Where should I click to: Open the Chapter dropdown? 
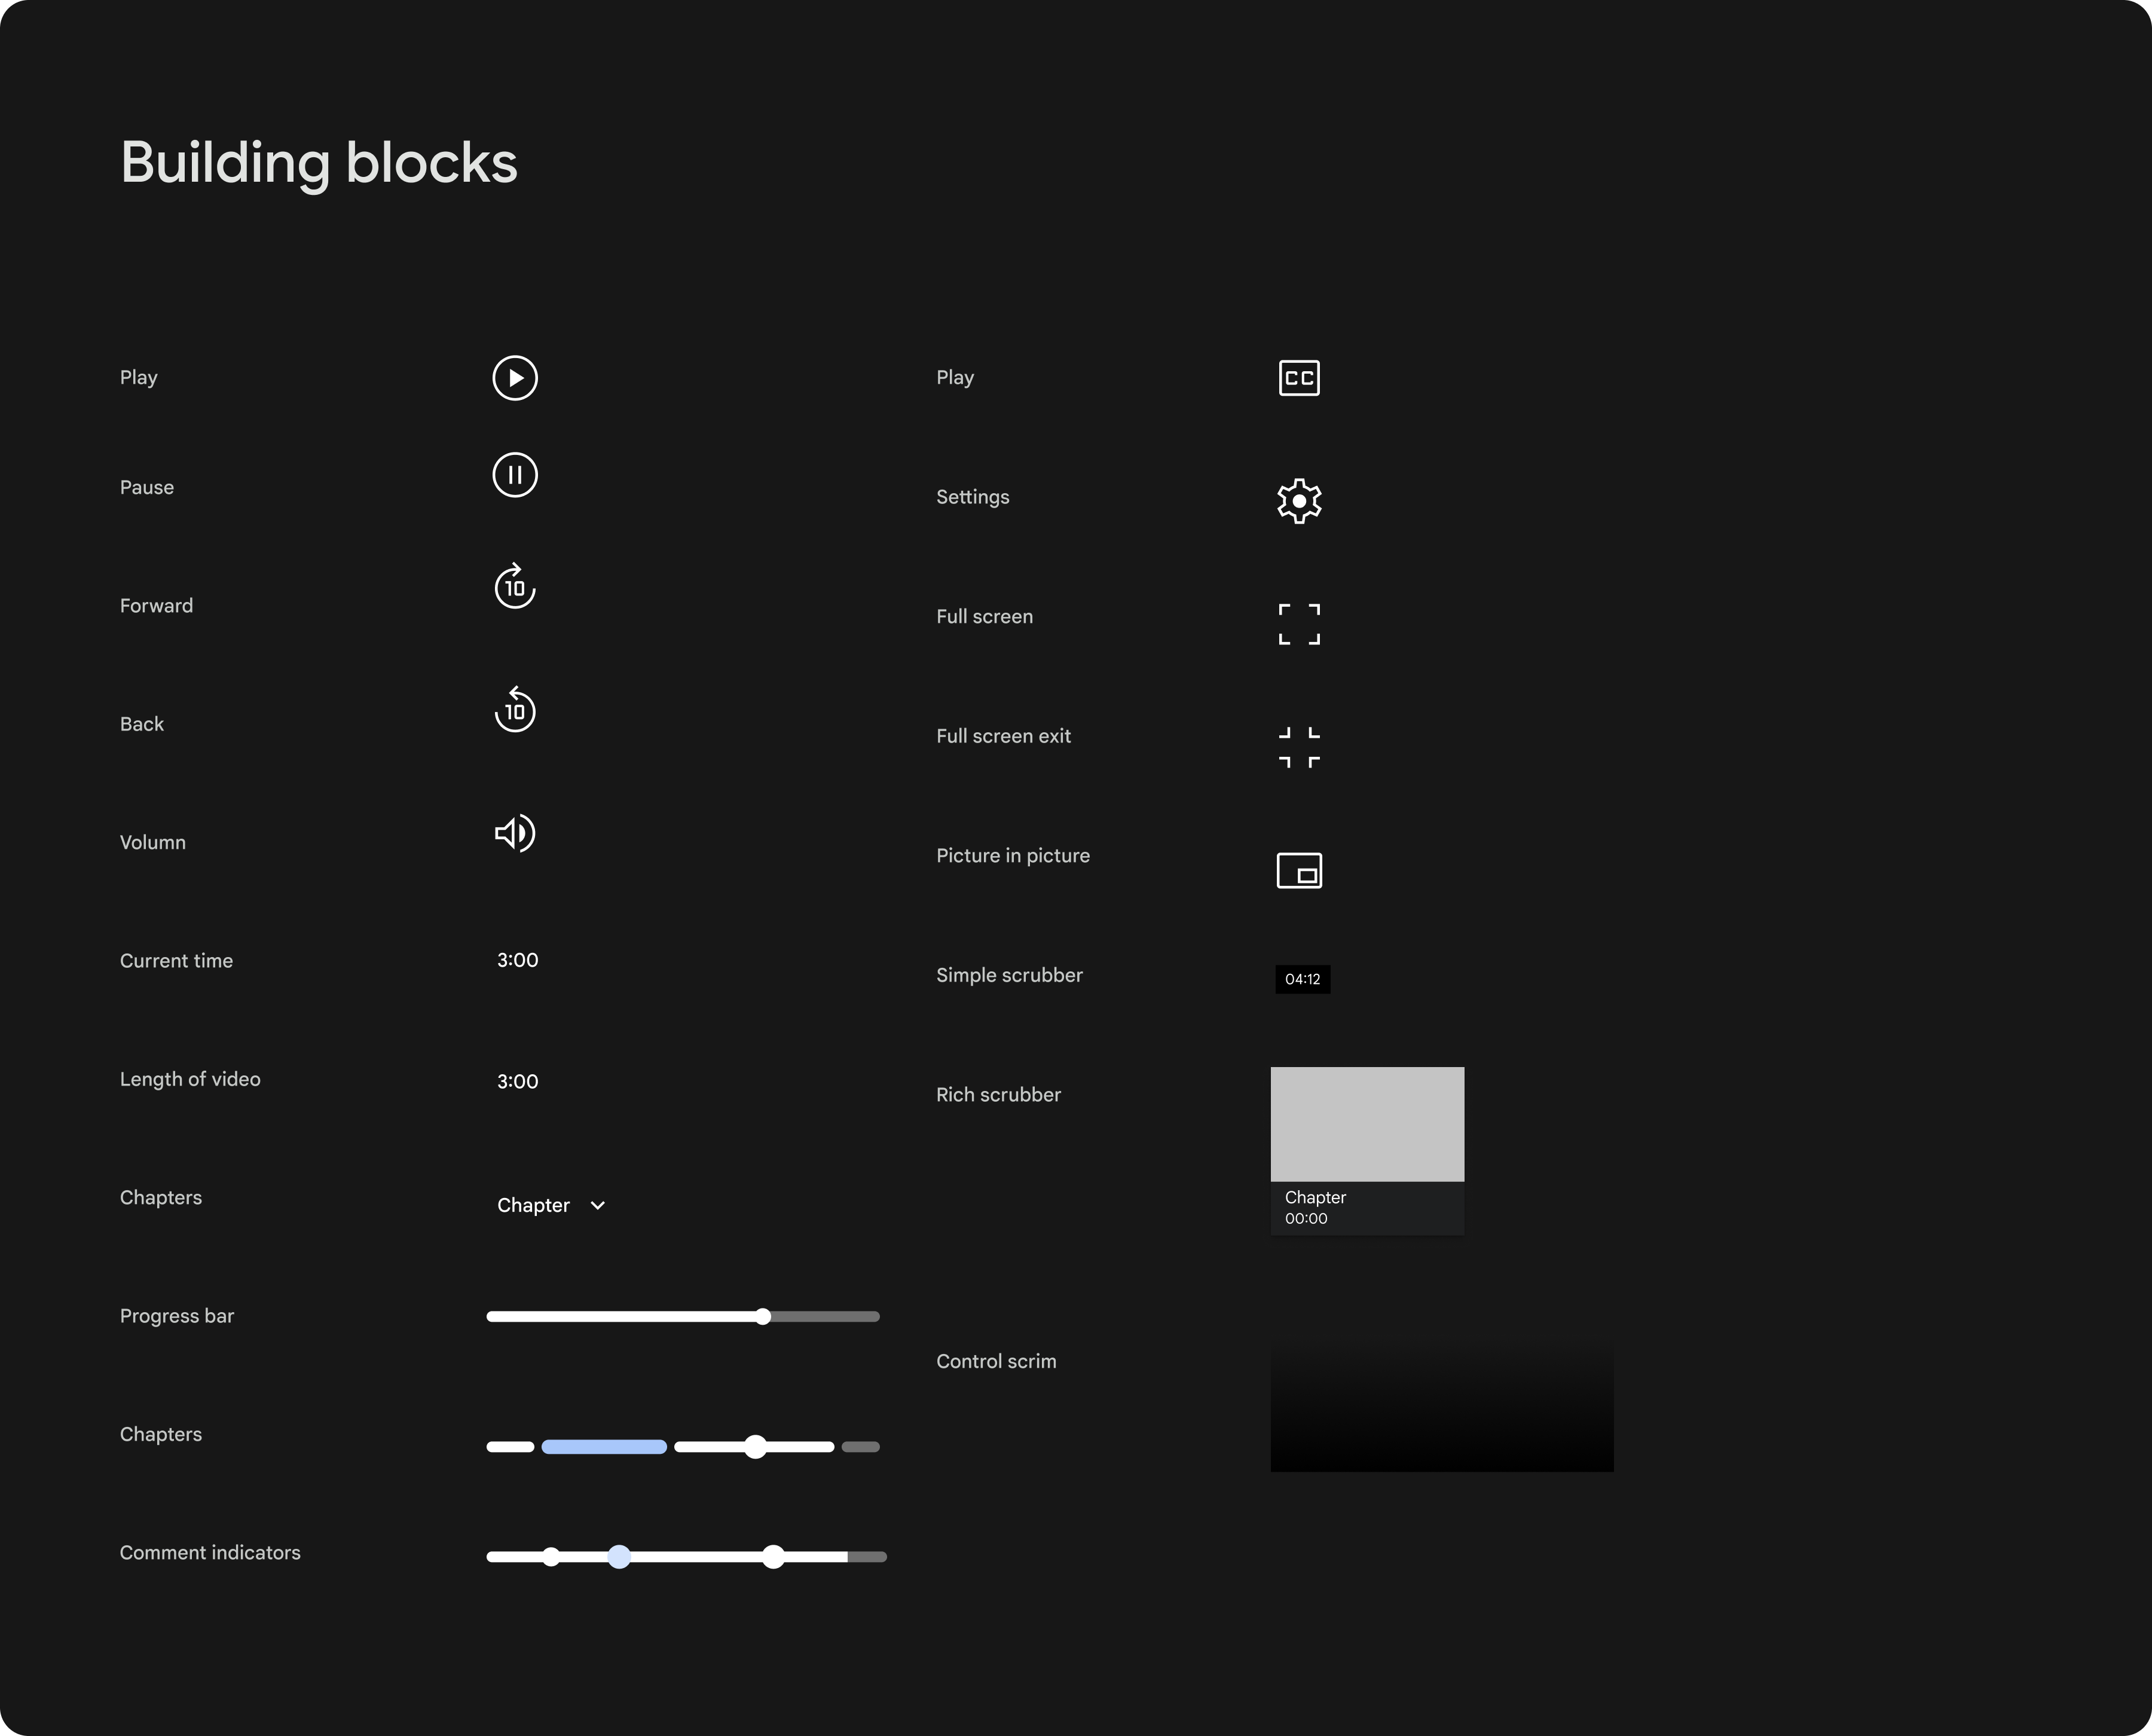click(534, 1205)
